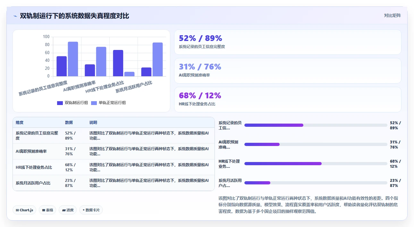414x227 pixels.
Task: Click the 表格 tag icon
Action: pos(44,210)
